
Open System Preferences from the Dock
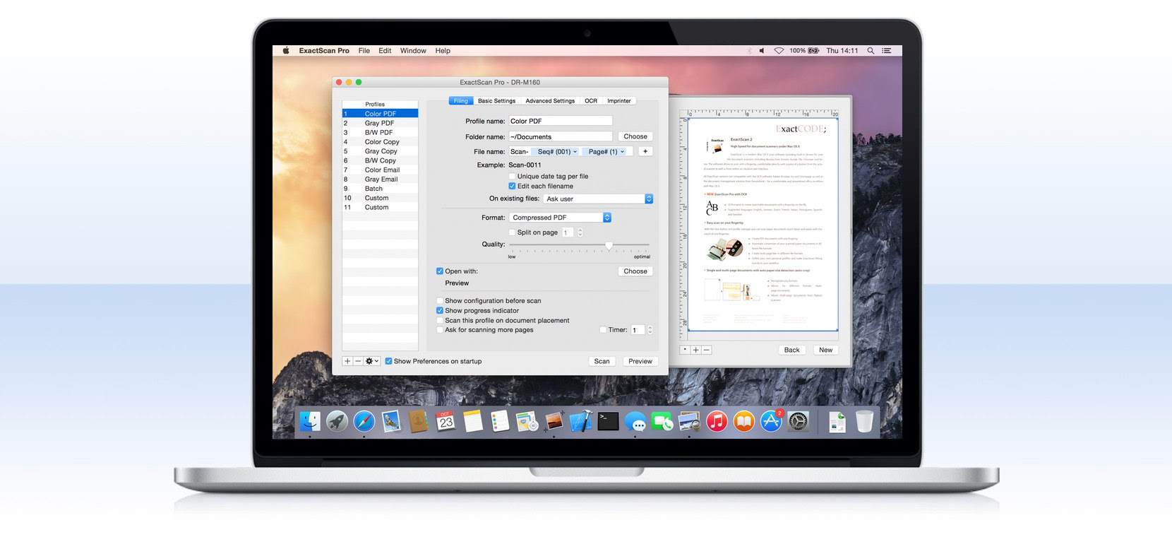(x=798, y=422)
